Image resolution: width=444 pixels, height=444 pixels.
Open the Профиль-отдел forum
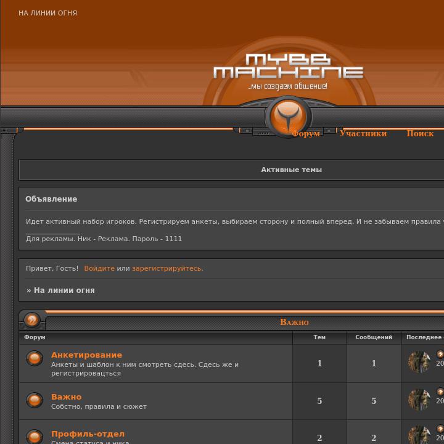(x=88, y=434)
